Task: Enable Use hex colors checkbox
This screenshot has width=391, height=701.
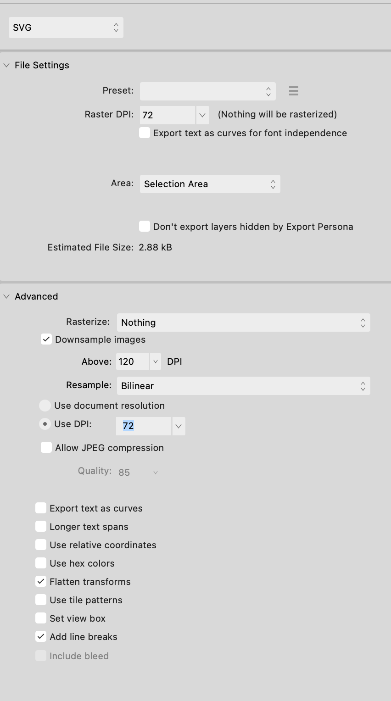Action: coord(41,563)
